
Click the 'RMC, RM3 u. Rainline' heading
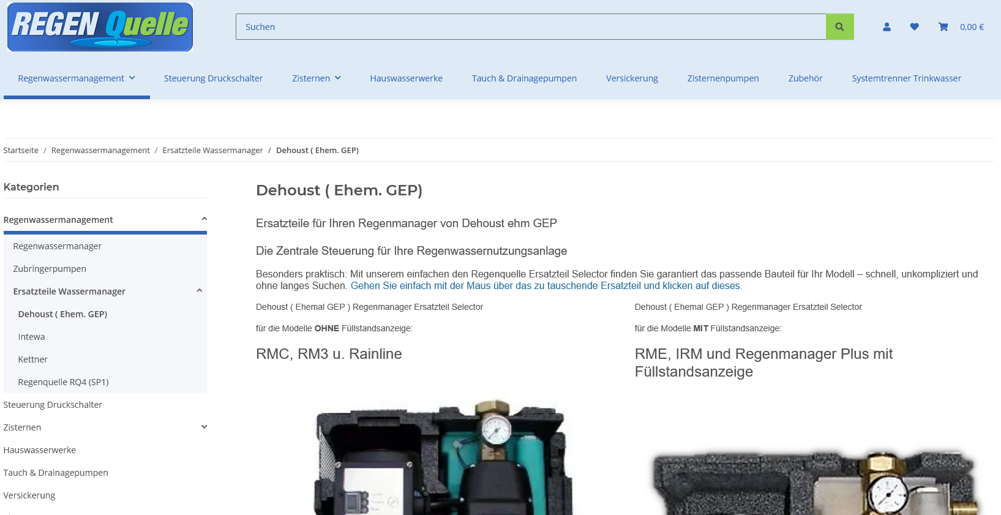click(x=329, y=354)
